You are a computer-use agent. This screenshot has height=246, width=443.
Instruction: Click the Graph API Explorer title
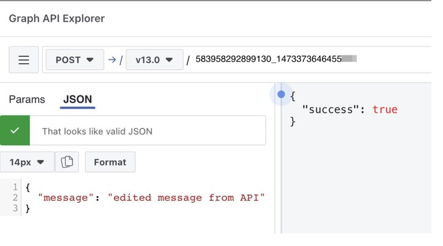(x=57, y=19)
